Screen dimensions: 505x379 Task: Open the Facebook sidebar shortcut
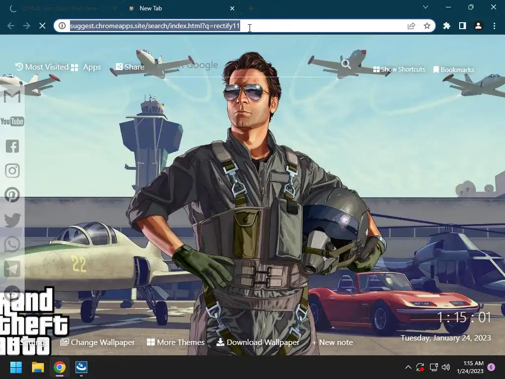12,146
